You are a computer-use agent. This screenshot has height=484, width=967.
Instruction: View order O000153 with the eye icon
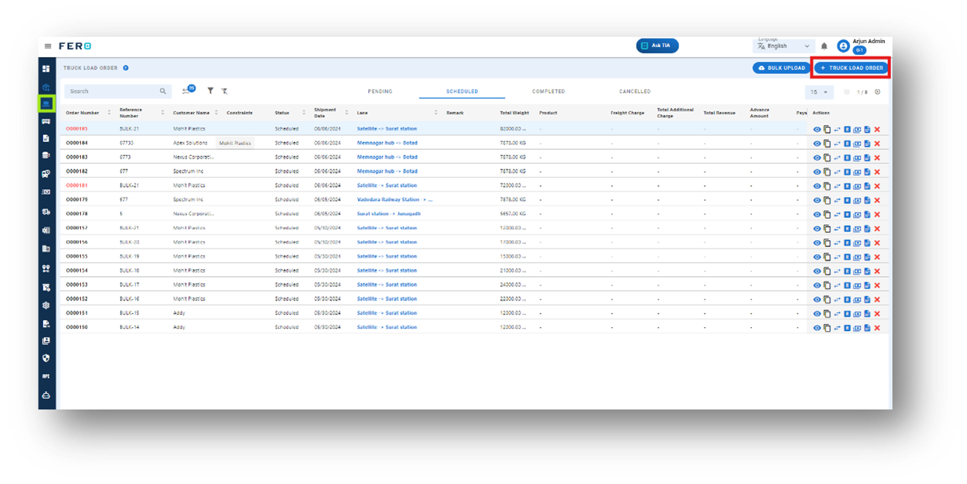pos(817,286)
